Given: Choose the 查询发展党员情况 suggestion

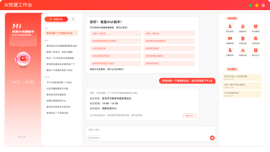Looking at the screenshot, I should pyautogui.click(x=115, y=56).
